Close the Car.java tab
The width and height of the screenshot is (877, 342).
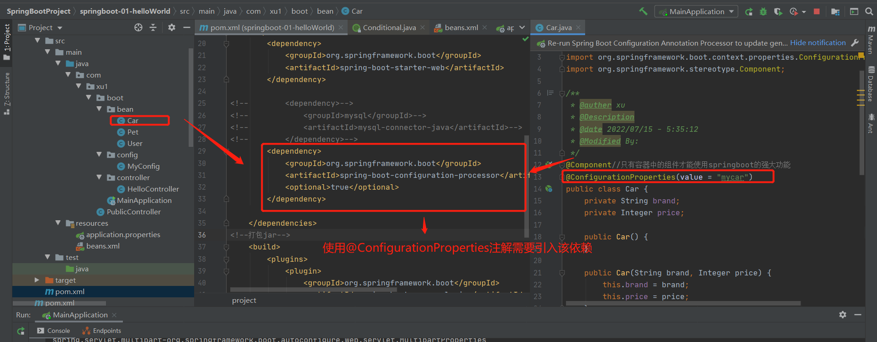click(578, 27)
